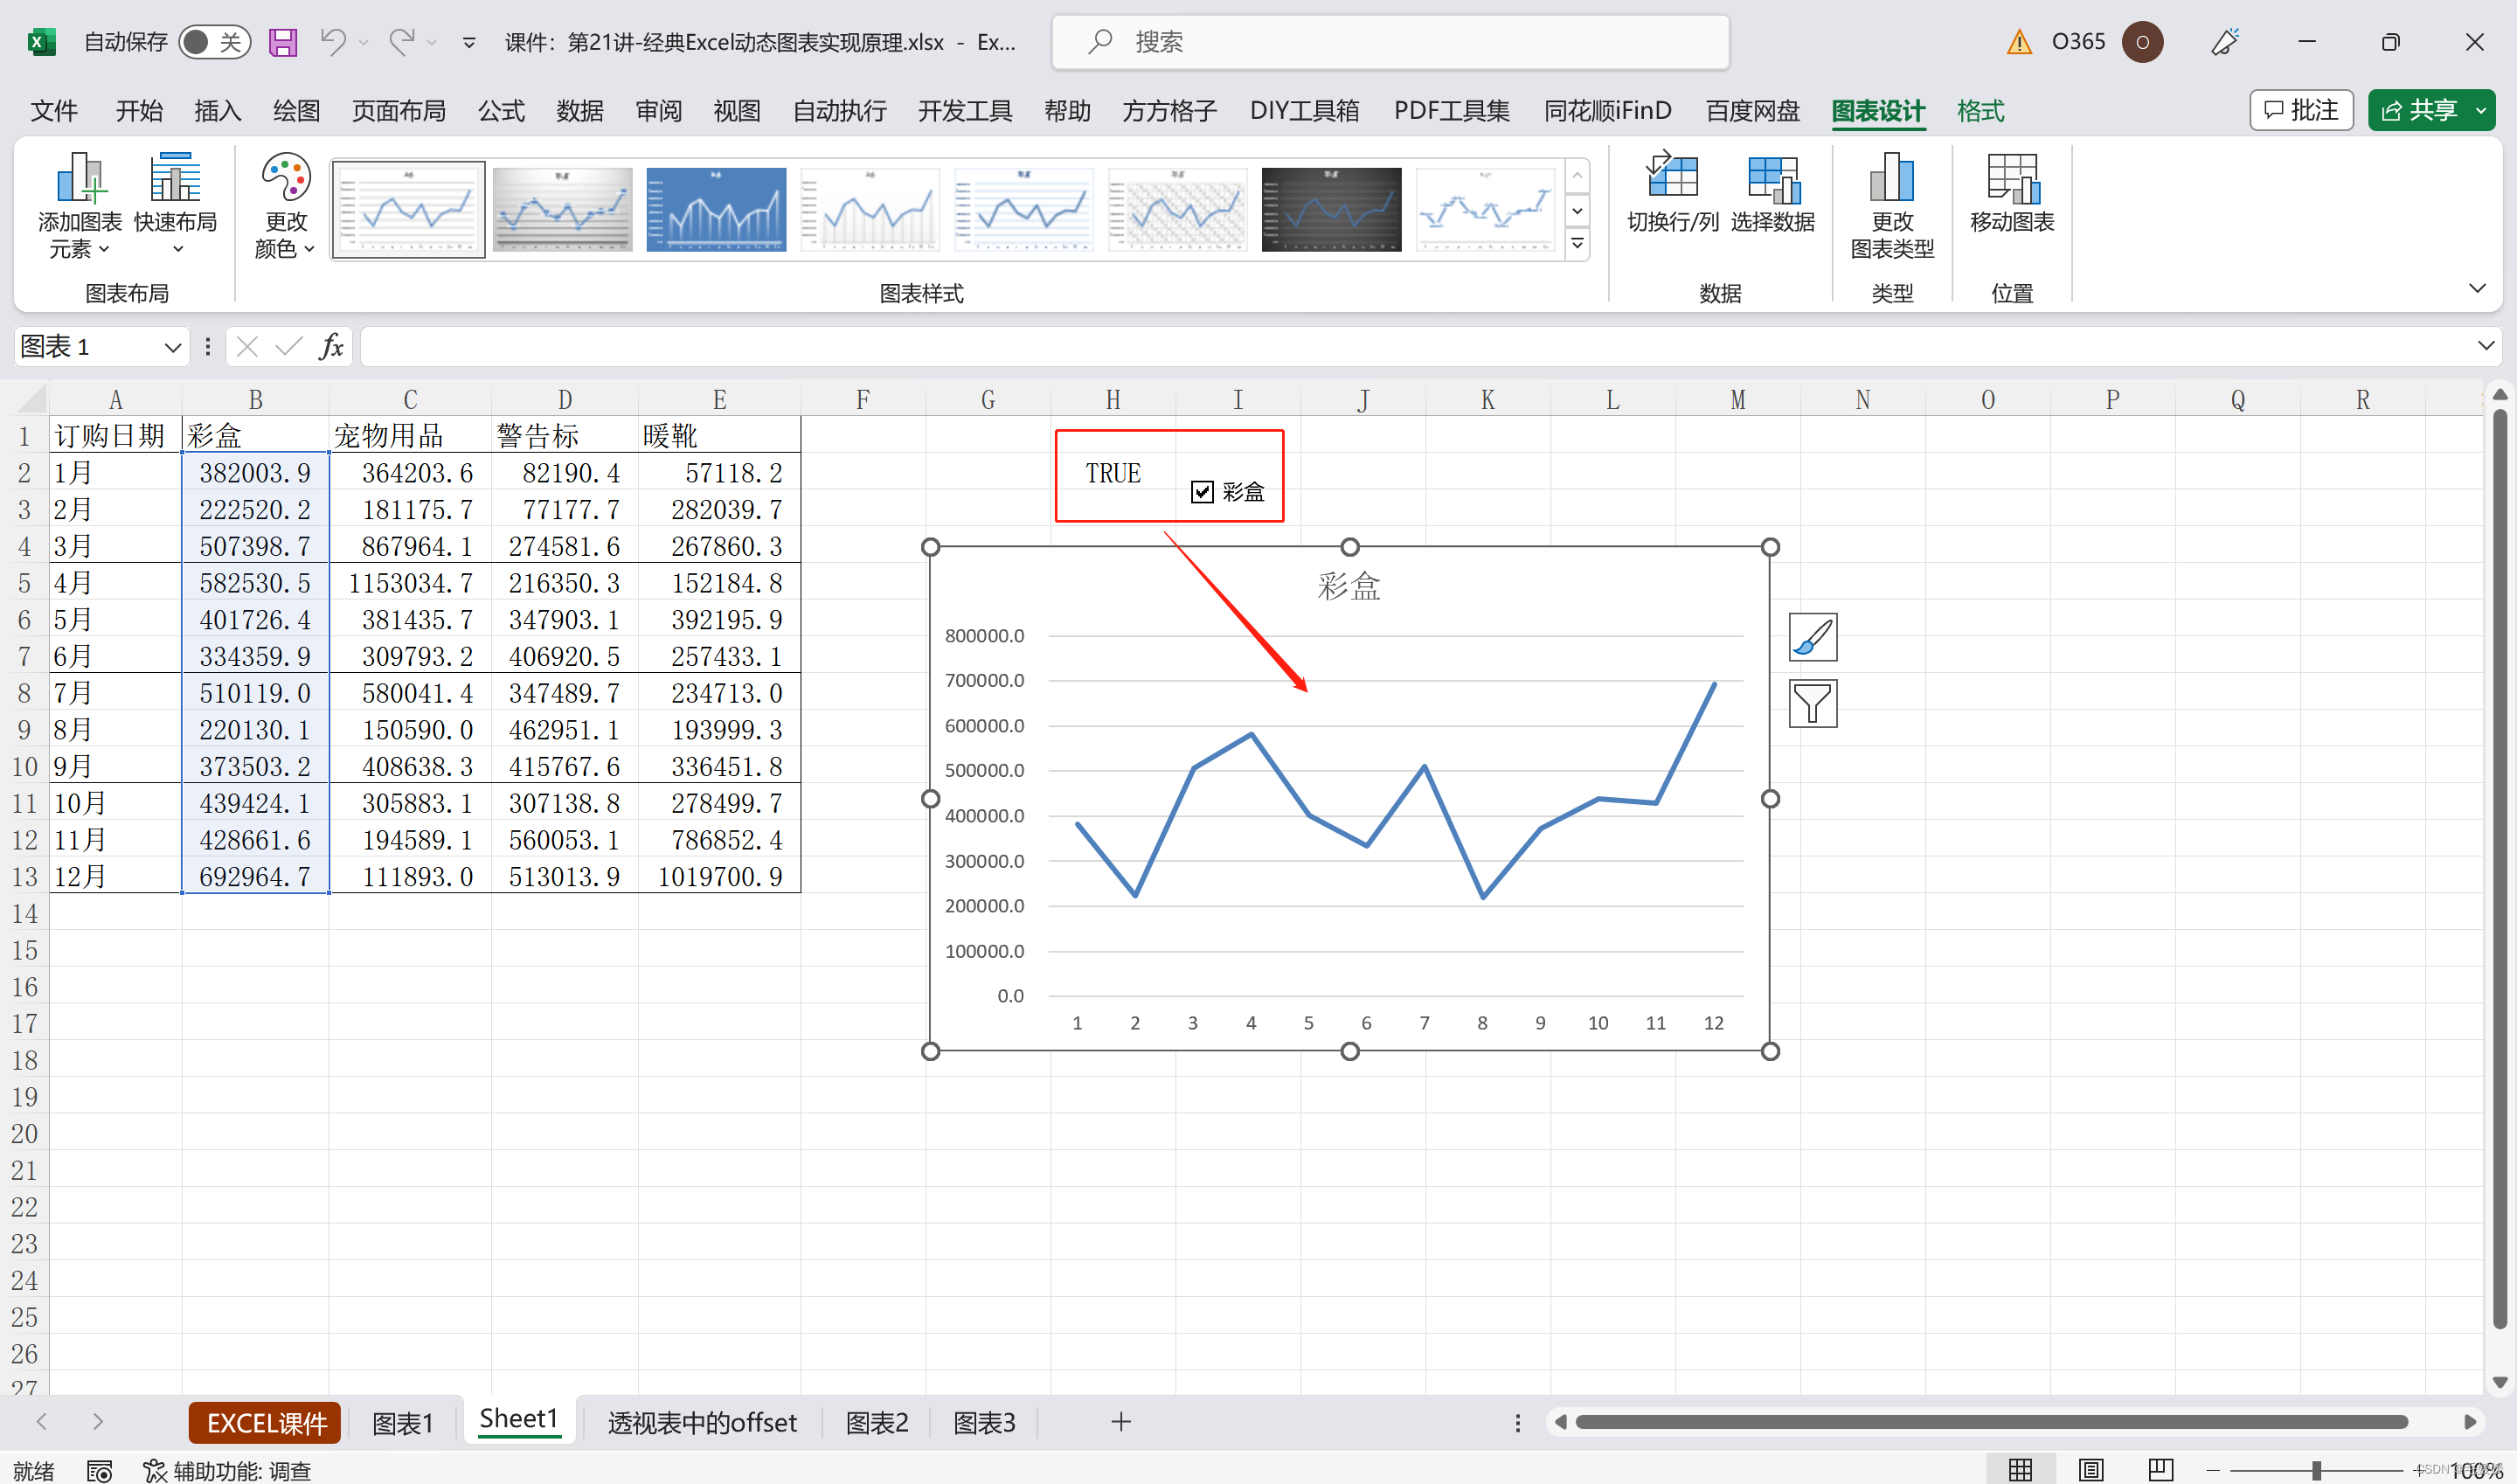Image resolution: width=2517 pixels, height=1484 pixels.
Task: Toggle the 彩盒 checkbox
Action: pyautogui.click(x=1202, y=492)
